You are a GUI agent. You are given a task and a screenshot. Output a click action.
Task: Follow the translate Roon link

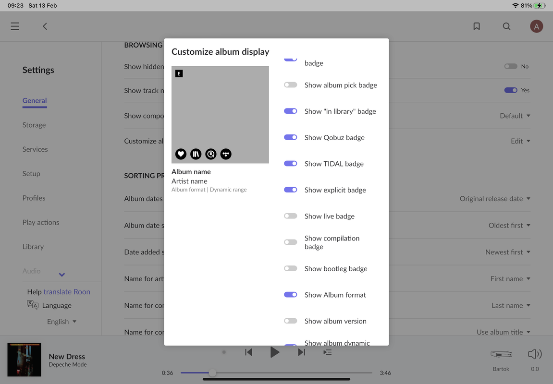(67, 292)
